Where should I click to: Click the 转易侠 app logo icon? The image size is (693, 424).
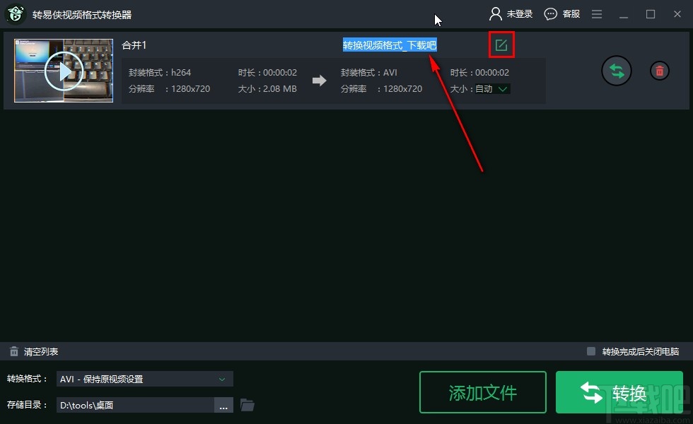(x=15, y=13)
